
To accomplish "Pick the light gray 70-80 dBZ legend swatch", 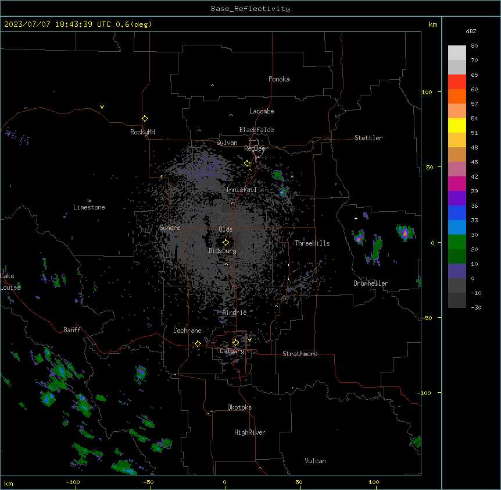I will pos(457,53).
